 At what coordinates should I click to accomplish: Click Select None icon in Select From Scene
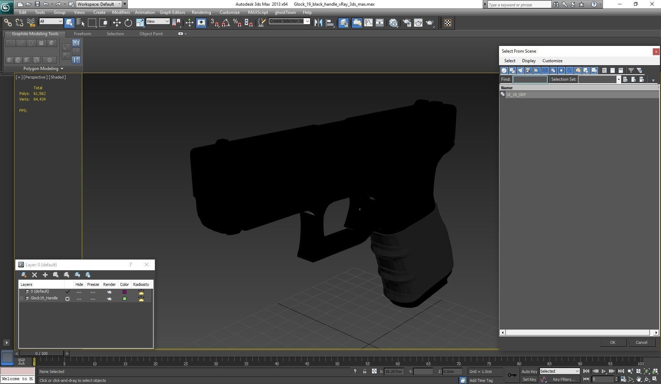(612, 70)
